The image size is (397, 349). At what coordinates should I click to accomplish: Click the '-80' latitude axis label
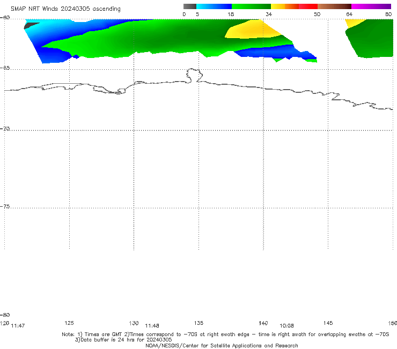(x=5, y=315)
